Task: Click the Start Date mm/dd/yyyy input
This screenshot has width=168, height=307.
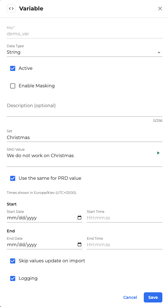Action: (42, 218)
